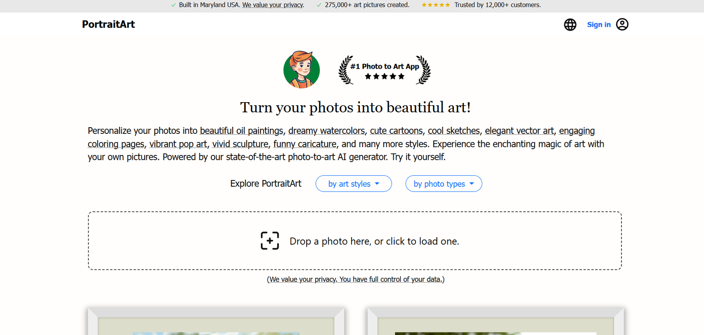This screenshot has height=335, width=704.
Task: Click the #1 Photo to Art App badge
Action: click(x=385, y=70)
